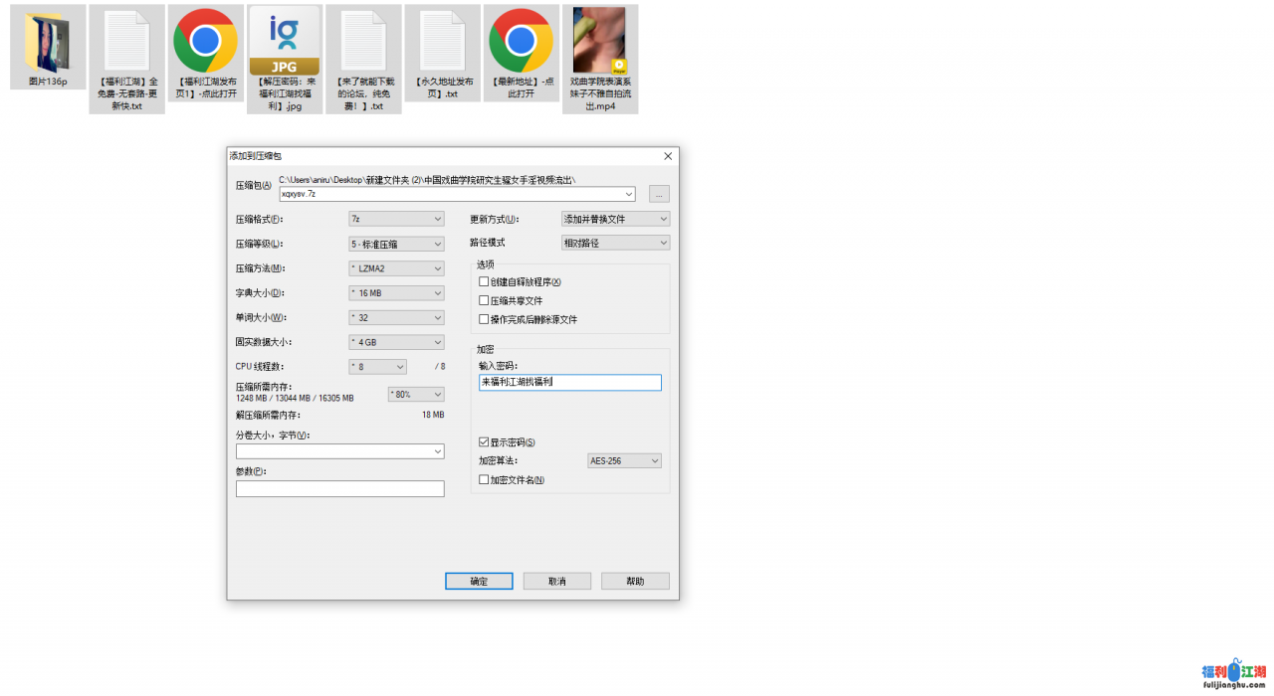Open the Chrome shortcut labeled 点此打开 on the left

pos(205,42)
